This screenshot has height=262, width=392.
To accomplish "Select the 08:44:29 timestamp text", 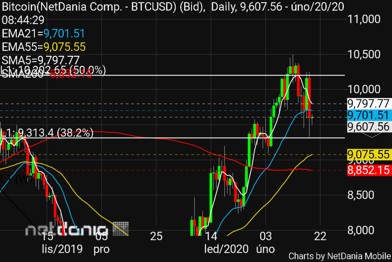I will pyautogui.click(x=23, y=20).
